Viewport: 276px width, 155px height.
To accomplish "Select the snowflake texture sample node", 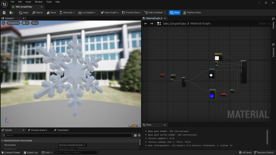I will tap(211, 73).
